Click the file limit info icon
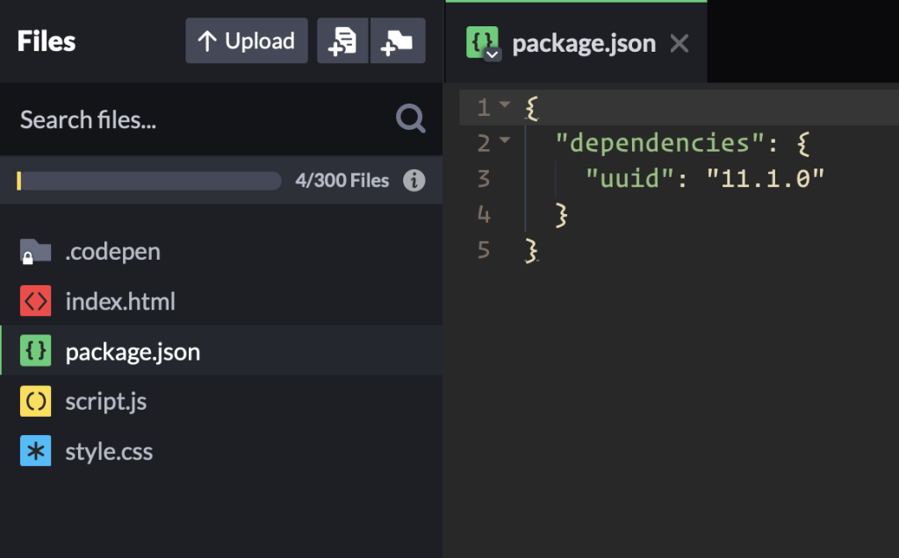 (x=414, y=181)
